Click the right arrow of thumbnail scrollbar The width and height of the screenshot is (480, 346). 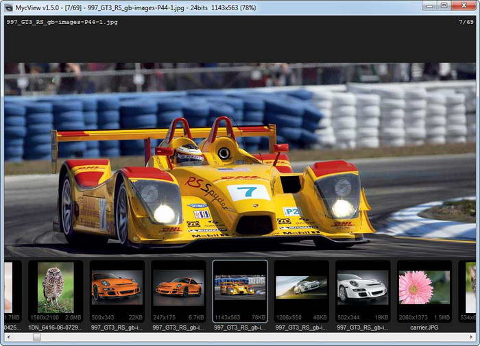tap(472, 337)
